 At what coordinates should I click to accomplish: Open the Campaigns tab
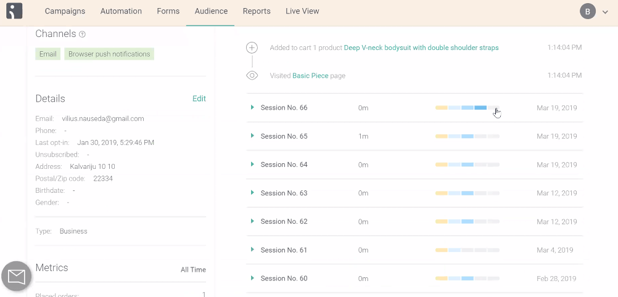point(65,11)
